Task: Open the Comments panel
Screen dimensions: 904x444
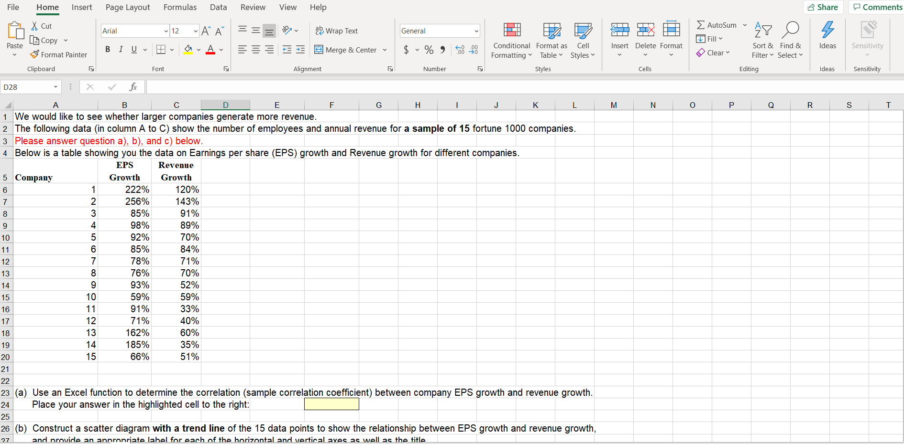Action: point(877,7)
